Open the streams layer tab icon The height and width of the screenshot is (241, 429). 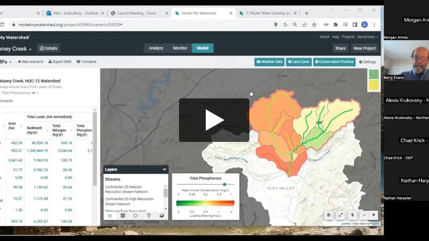[110, 216]
